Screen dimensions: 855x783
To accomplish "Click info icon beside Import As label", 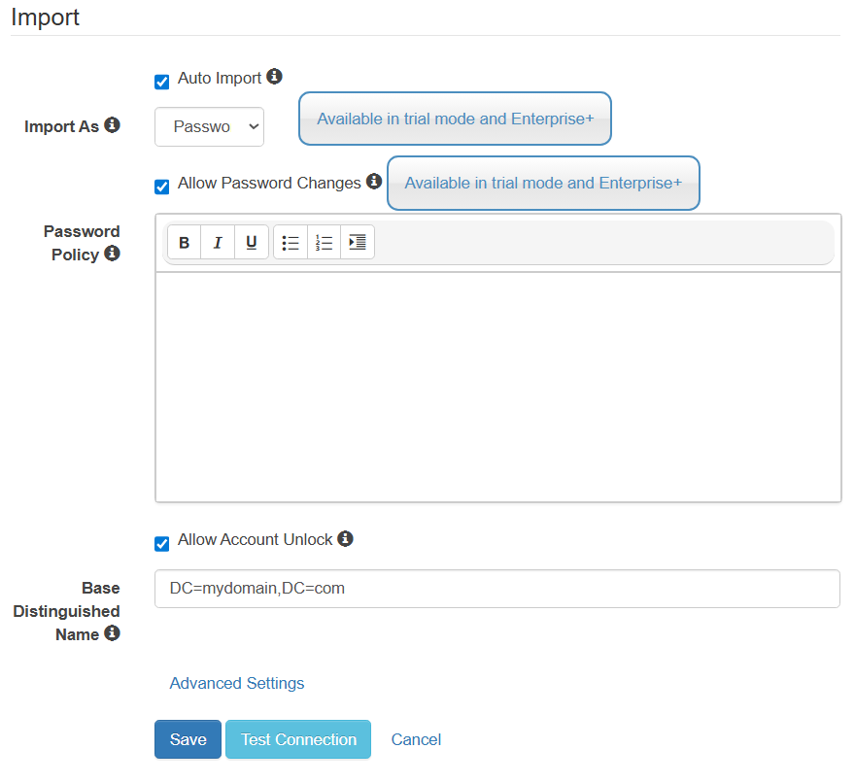I will [x=112, y=125].
